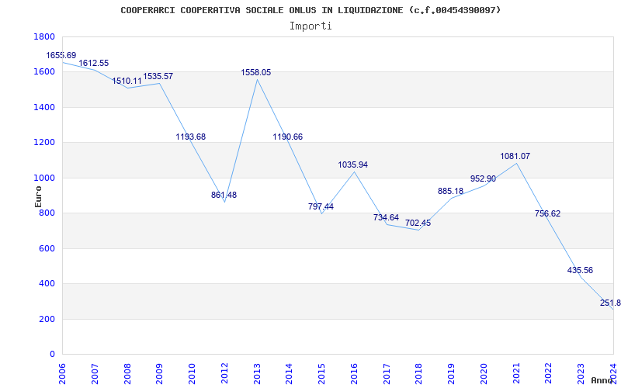Screen dimensions: 621x388
Task: Click the 2016 year label
Action: click(x=354, y=374)
